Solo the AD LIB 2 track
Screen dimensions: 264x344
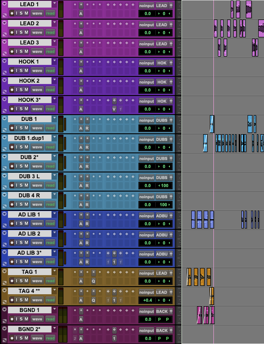point(21,243)
